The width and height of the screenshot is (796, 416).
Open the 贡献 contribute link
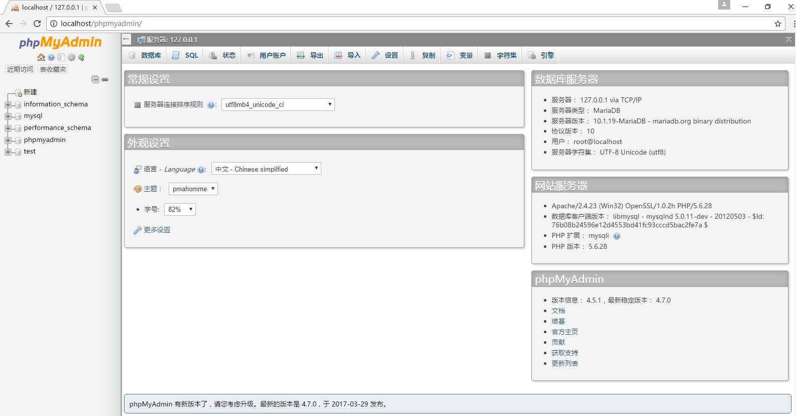(558, 342)
